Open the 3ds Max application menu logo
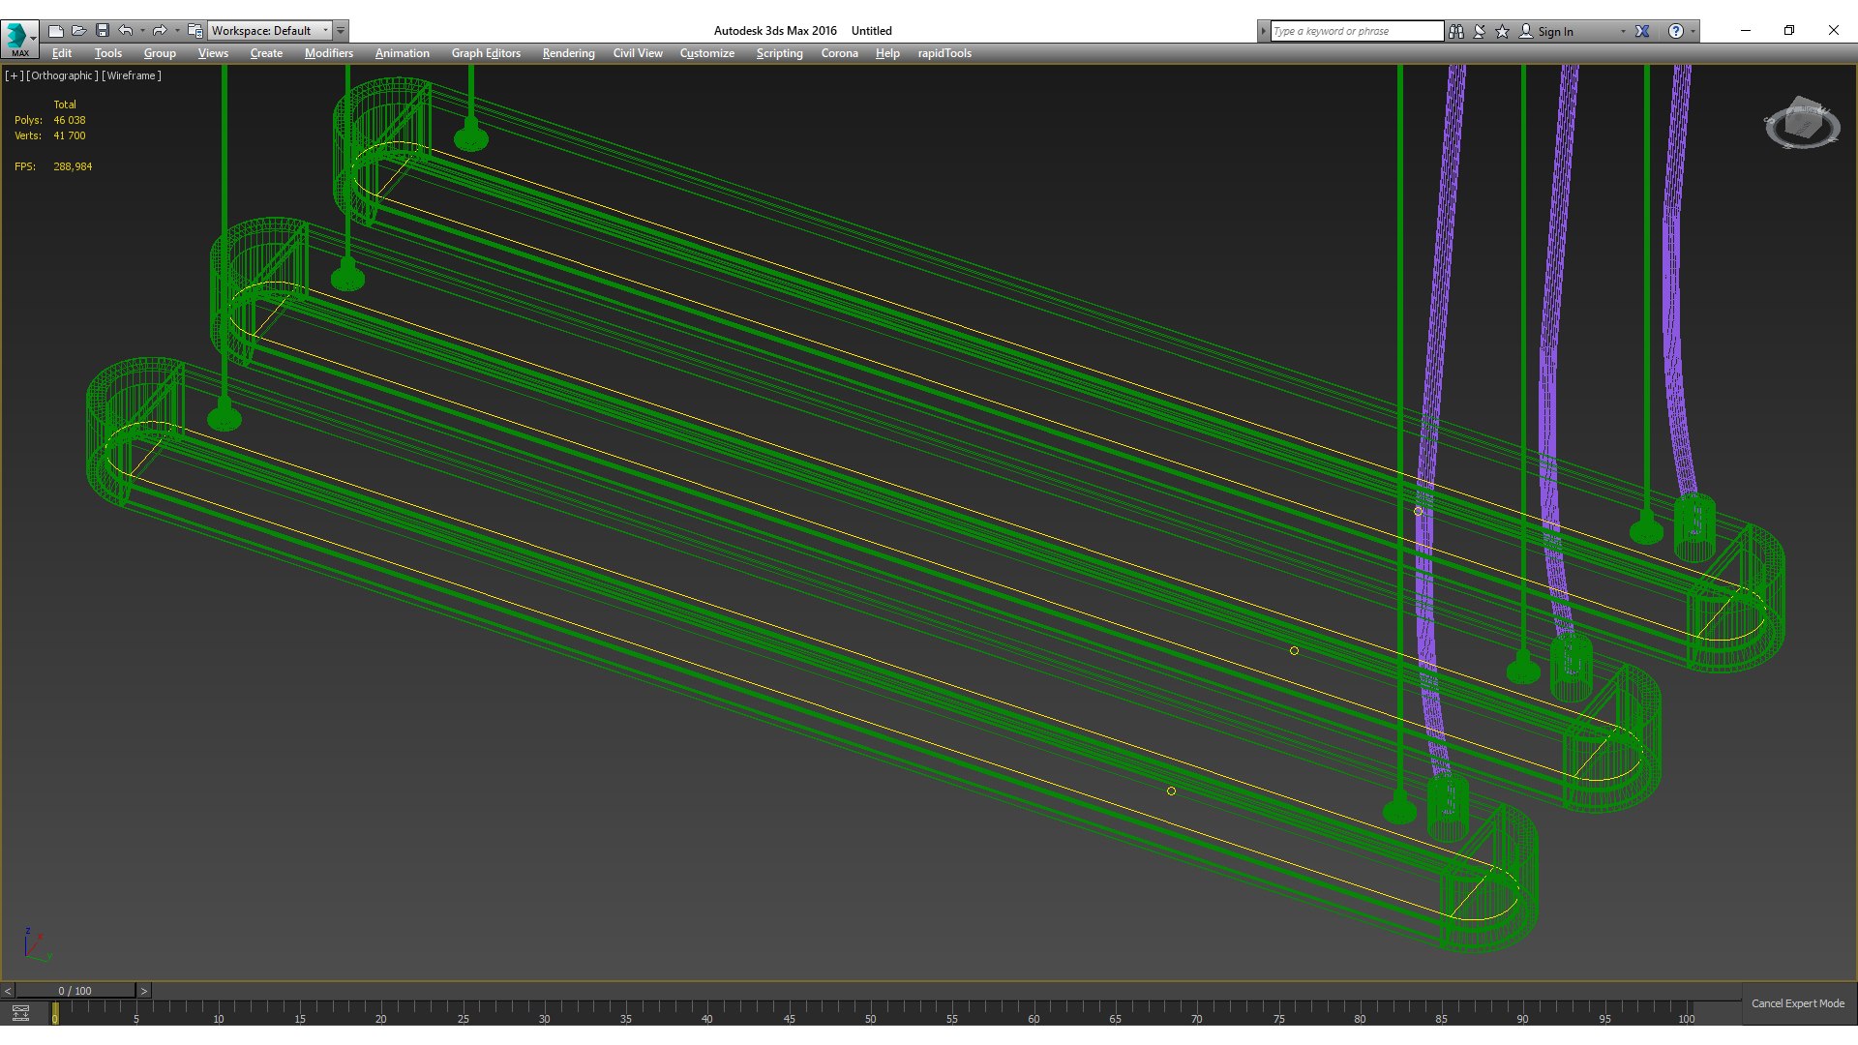1858x1045 pixels. coord(16,36)
